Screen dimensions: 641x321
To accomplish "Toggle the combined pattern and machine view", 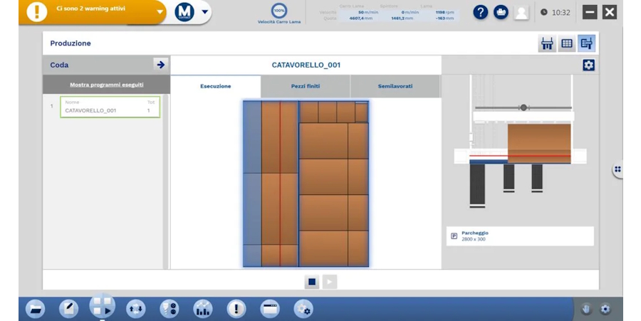I will (x=586, y=43).
